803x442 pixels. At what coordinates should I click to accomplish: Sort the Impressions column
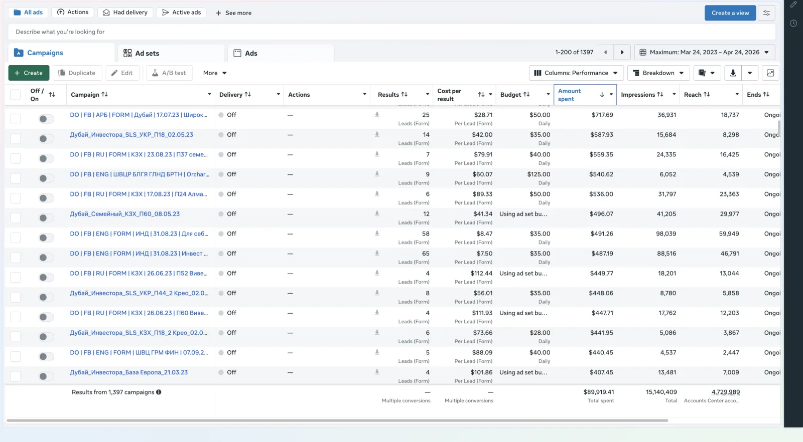tap(660, 94)
